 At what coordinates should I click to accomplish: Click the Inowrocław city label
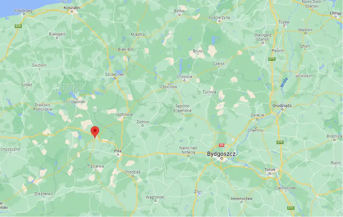click(x=242, y=198)
